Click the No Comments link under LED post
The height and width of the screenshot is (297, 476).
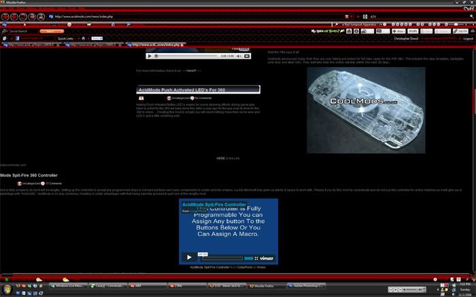[203, 98]
